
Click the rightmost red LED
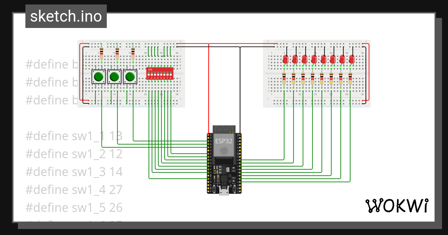352,59
